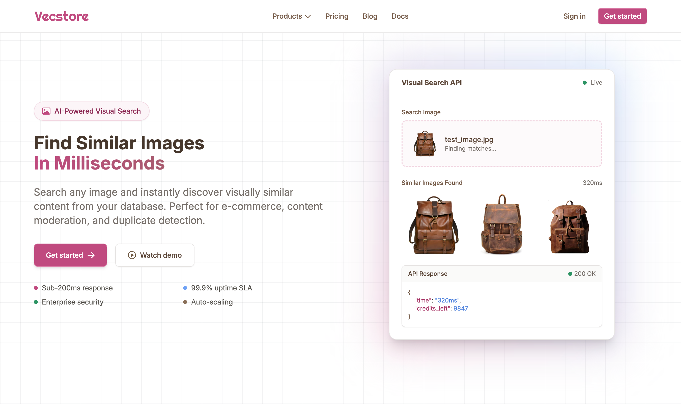681x404 pixels.
Task: Click Get started in the header
Action: pyautogui.click(x=622, y=16)
